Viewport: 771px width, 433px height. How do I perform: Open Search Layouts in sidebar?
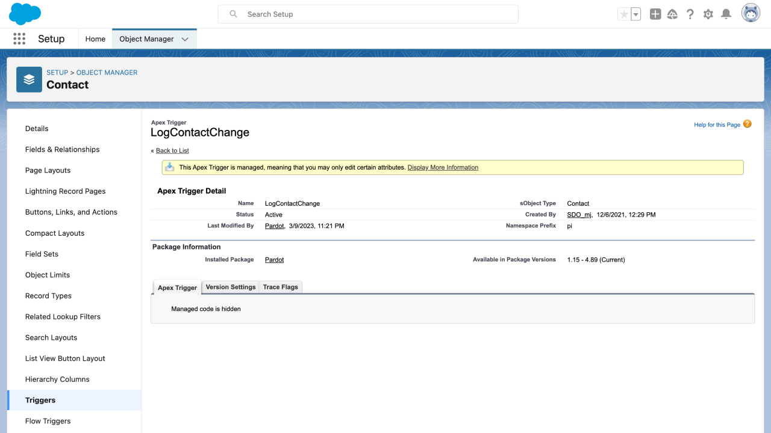point(74,337)
